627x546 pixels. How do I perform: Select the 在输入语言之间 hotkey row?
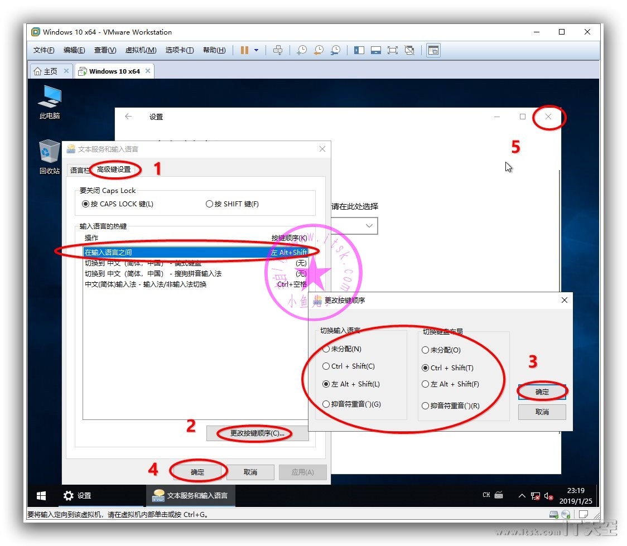click(x=196, y=253)
